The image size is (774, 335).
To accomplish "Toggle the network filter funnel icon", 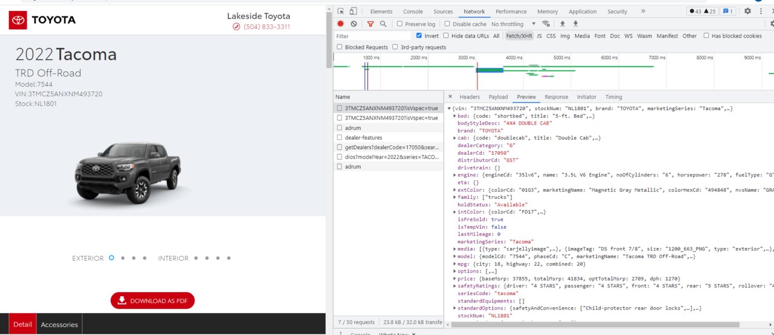I will 370,24.
